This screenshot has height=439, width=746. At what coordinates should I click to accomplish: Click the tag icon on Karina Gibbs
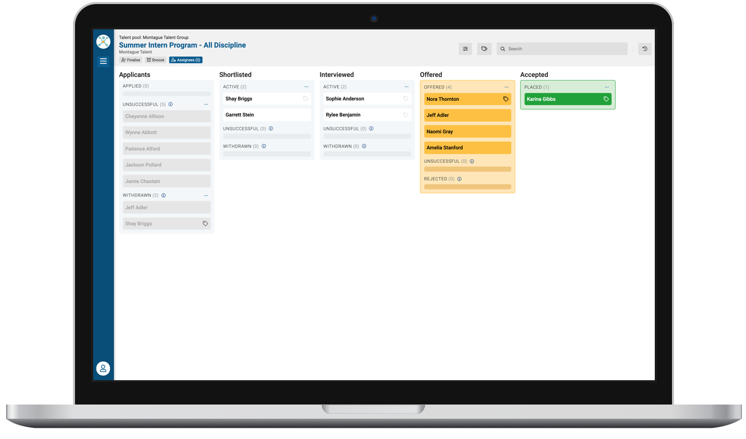coord(606,99)
